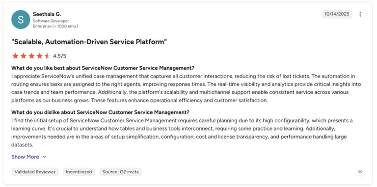Click the Show More link
The height and width of the screenshot is (187, 377).
[25, 157]
